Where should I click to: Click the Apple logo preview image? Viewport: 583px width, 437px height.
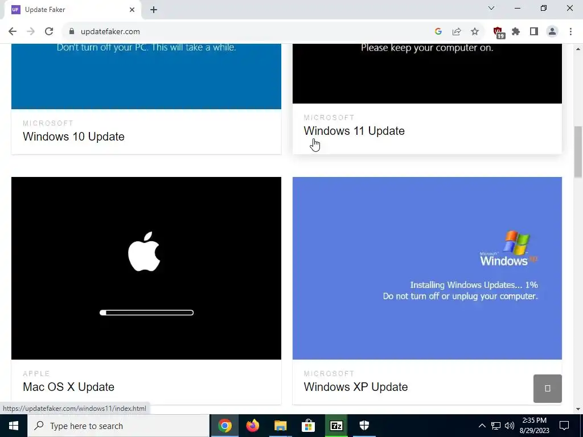(146, 268)
